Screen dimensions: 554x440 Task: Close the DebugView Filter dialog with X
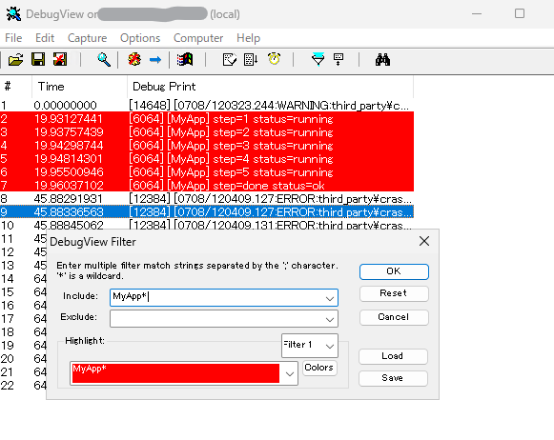click(x=424, y=241)
